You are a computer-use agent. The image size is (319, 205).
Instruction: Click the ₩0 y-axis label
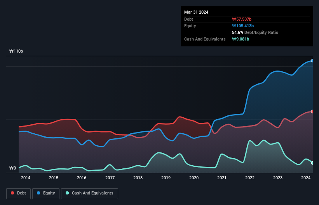(12, 168)
